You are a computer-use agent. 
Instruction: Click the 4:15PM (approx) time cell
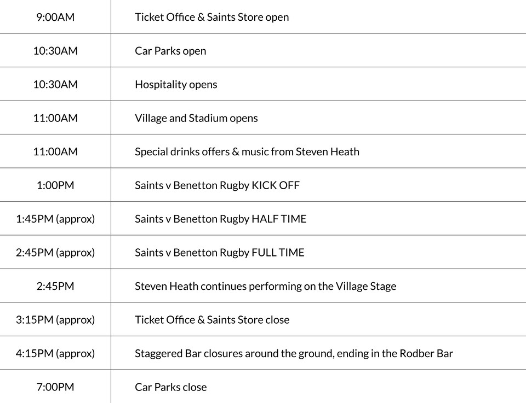coord(55,353)
